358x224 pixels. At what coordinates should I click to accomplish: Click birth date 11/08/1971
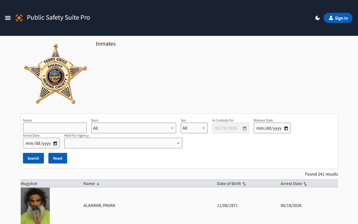pyautogui.click(x=227, y=206)
